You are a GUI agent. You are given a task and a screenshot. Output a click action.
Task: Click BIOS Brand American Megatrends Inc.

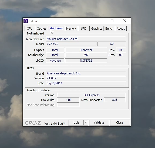pos(86,73)
